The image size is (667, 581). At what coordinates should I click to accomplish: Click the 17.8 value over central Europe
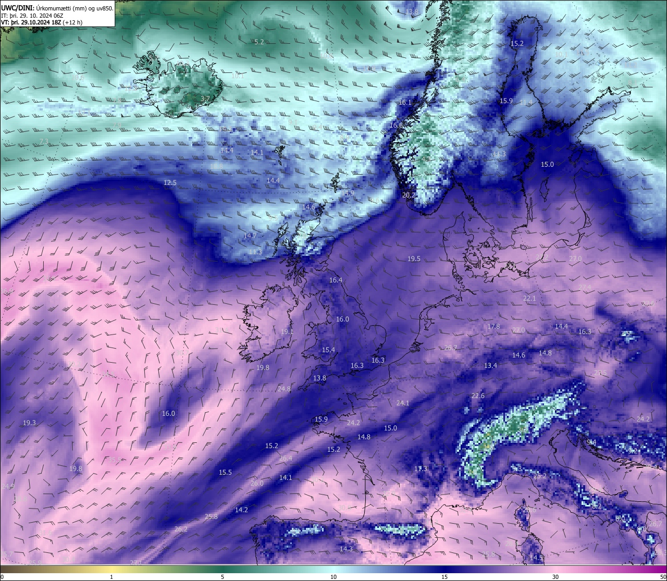(493, 327)
